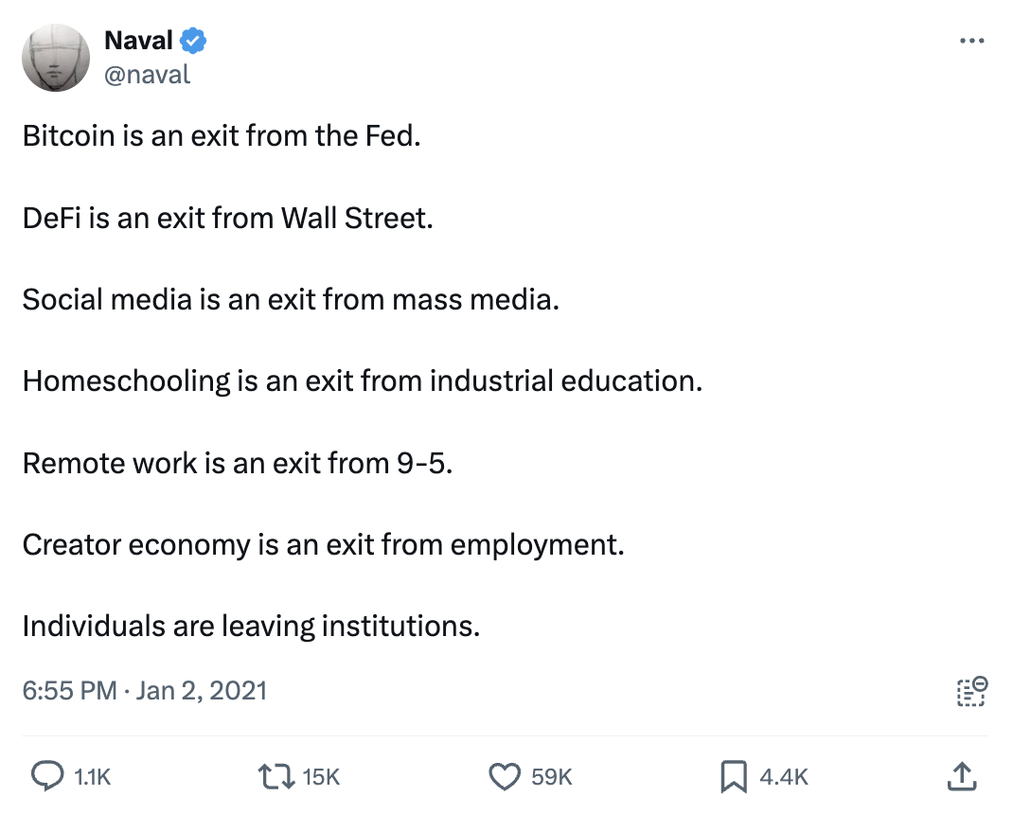Click Naval's profile avatar picture
The height and width of the screenshot is (814, 1013).
pyautogui.click(x=56, y=58)
